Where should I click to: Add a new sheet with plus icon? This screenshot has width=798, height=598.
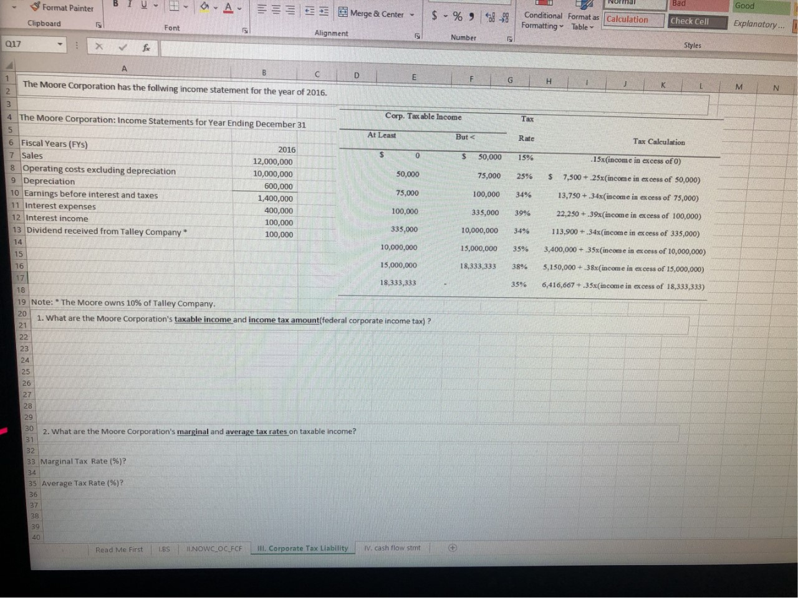pos(453,548)
